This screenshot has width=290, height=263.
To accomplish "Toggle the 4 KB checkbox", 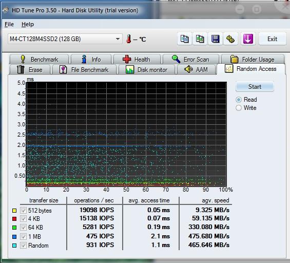I will coord(23,219).
